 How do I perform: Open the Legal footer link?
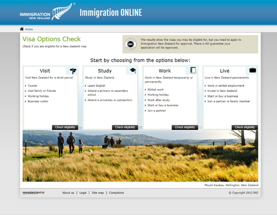[x=83, y=193]
